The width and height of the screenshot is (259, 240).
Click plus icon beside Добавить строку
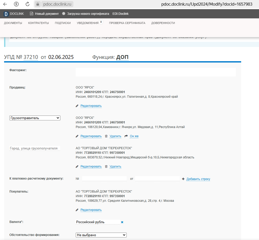183,179
